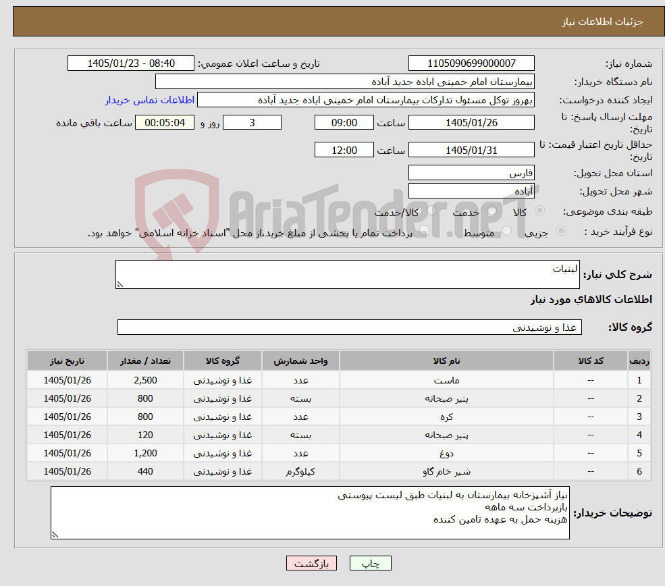
Task: Click the چاپ (print) button
Action: 370,563
